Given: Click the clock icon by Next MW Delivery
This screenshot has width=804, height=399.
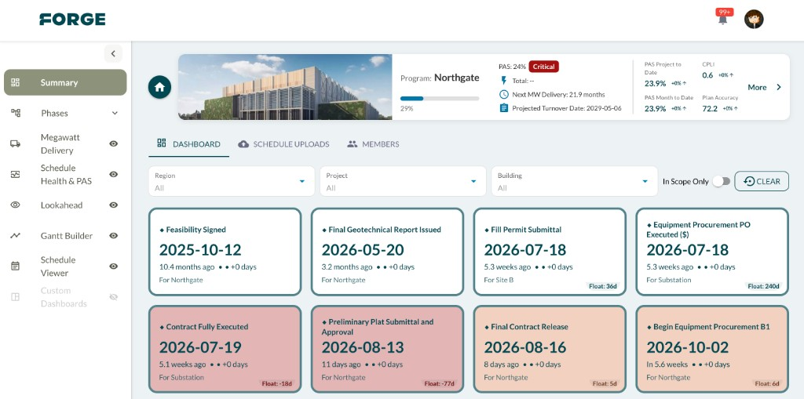Looking at the screenshot, I should tap(503, 95).
